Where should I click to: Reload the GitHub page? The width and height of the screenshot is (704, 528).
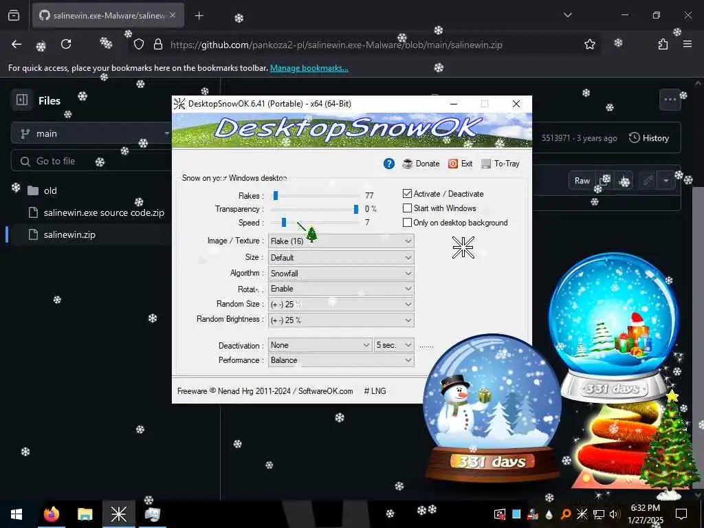[x=66, y=44]
